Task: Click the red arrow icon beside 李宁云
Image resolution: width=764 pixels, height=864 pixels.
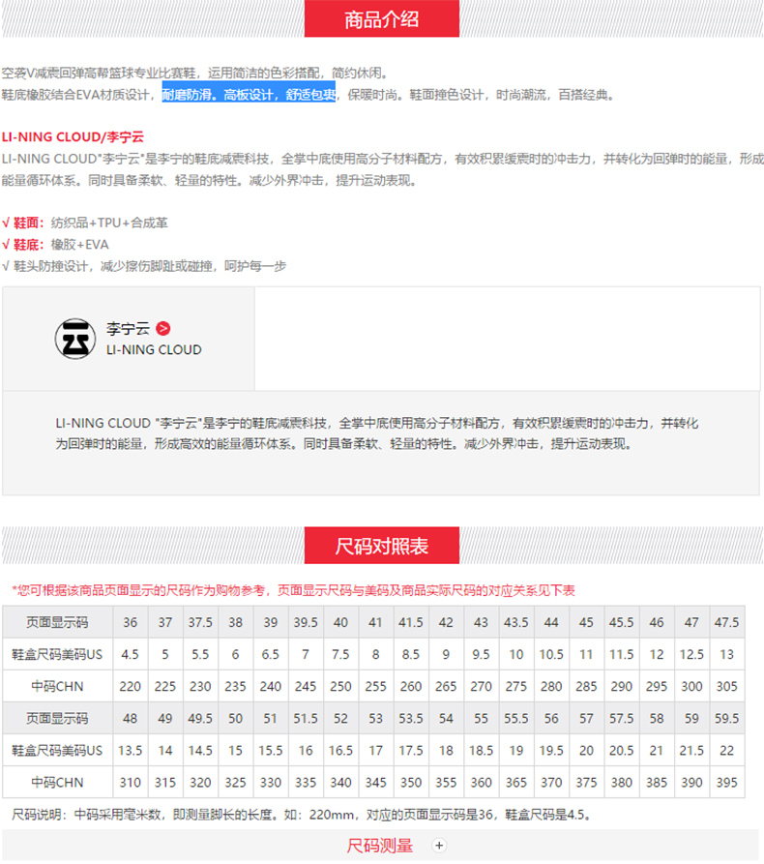Action: pos(163,328)
